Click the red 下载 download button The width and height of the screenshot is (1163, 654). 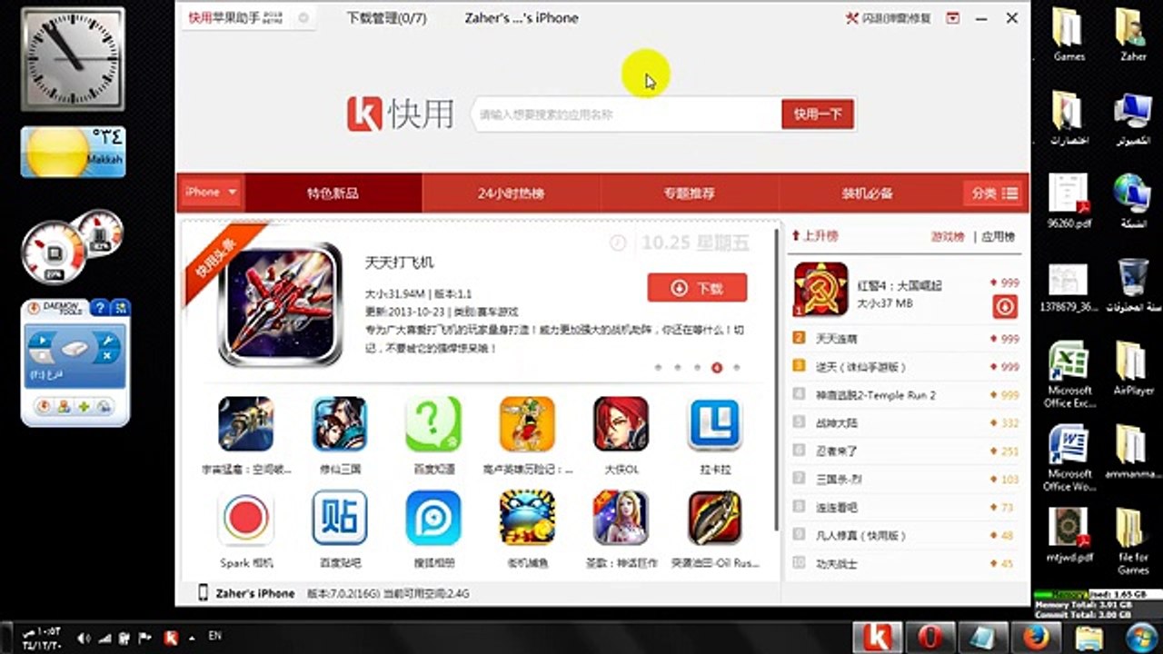pyautogui.click(x=697, y=288)
